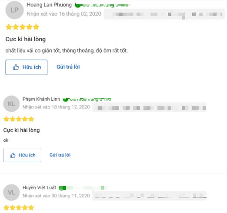Click the five-star rating on first review
The height and width of the screenshot is (213, 227).
click(23, 27)
